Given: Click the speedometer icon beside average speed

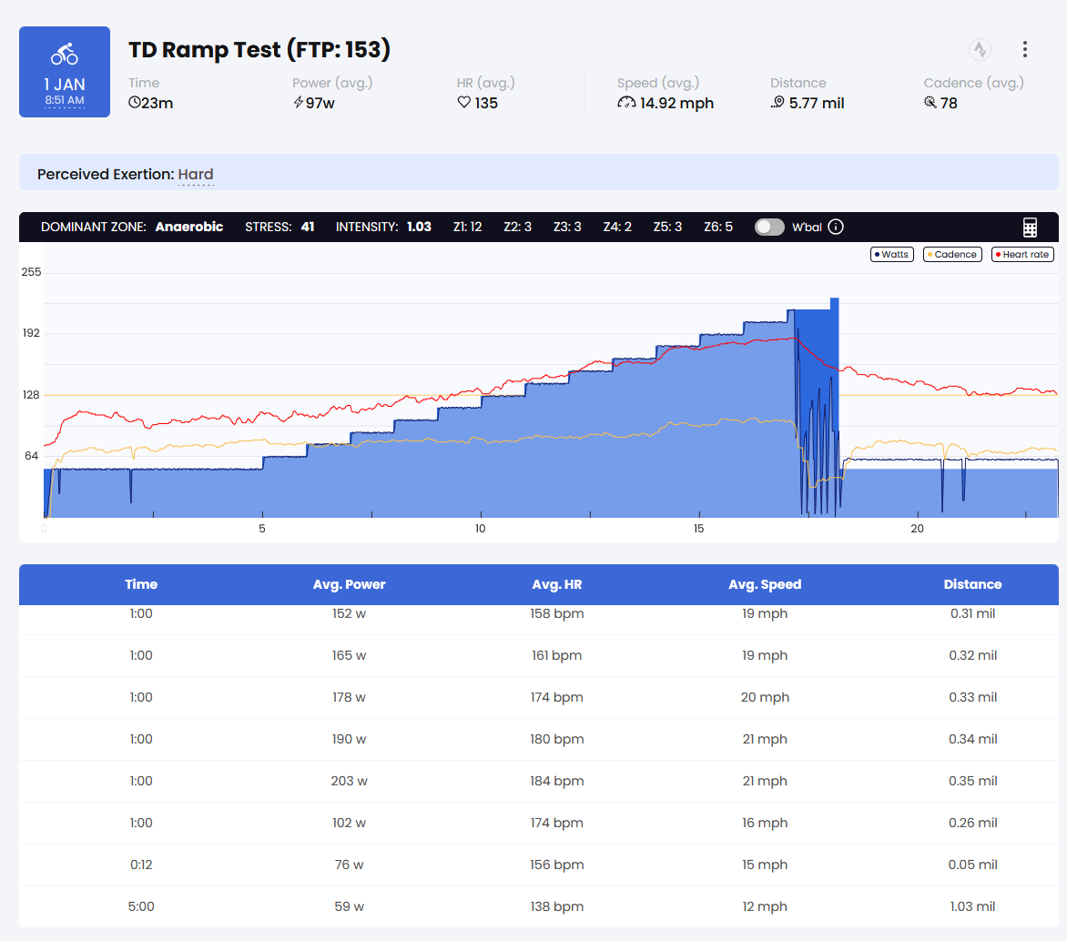Looking at the screenshot, I should pos(626,103).
